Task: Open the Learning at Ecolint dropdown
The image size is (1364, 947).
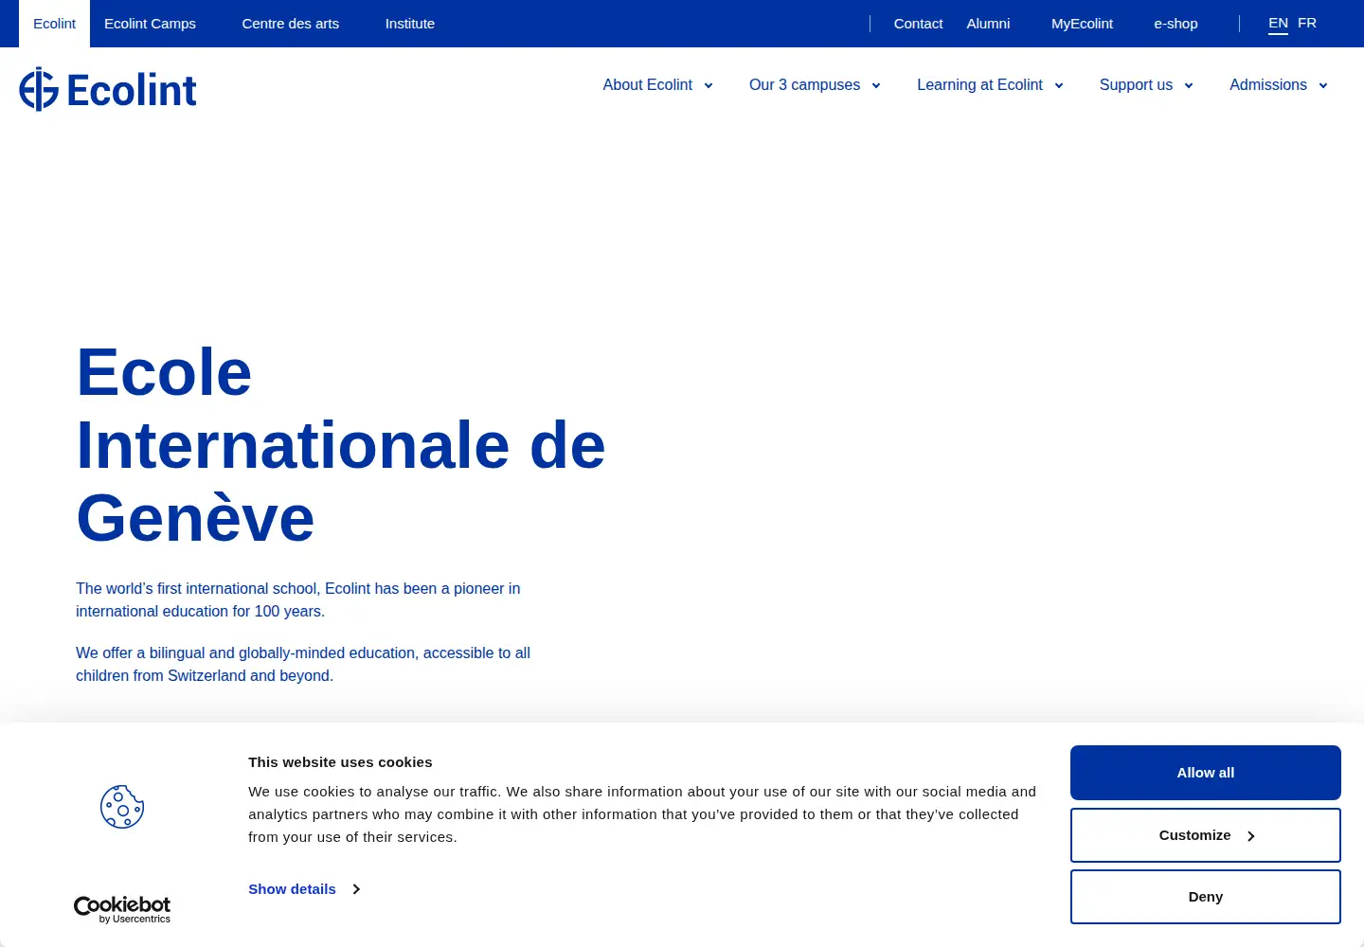Action: pyautogui.click(x=990, y=85)
